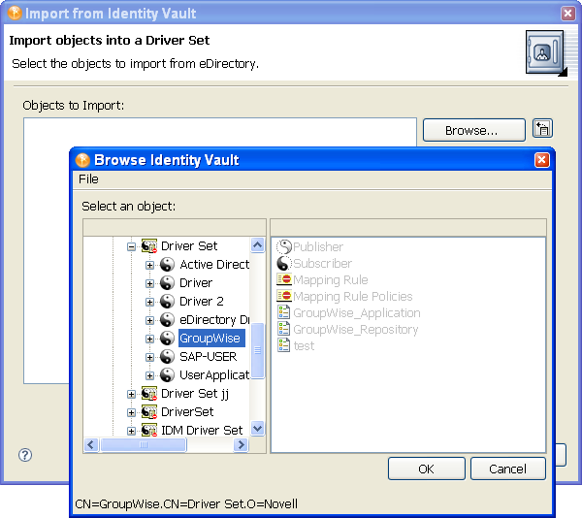Screen dimensions: 582x518
Task: Collapse the Driver Set node
Action: coord(131,246)
